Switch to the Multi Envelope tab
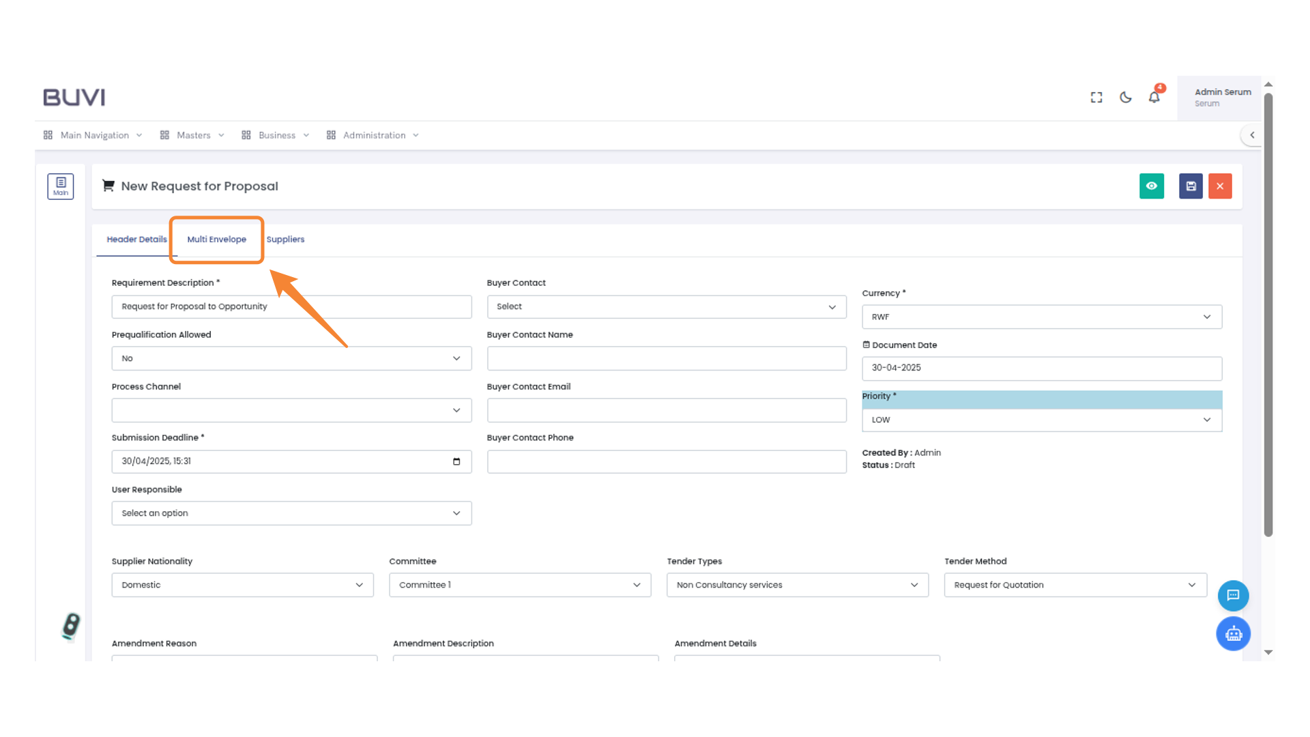The width and height of the screenshot is (1310, 737). point(216,240)
